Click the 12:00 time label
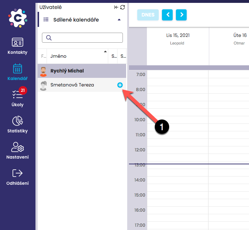The width and height of the screenshot is (249, 230). point(140,150)
